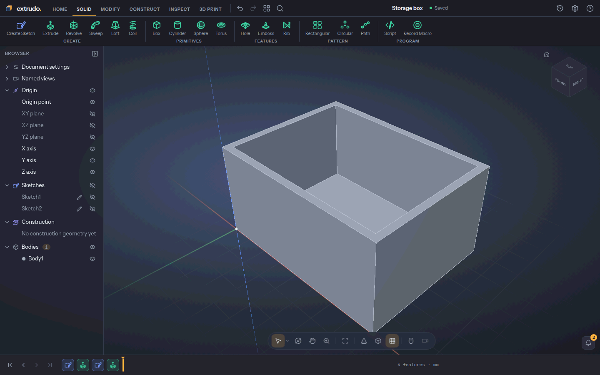Select the Coil tool
This screenshot has height=375, width=600.
click(132, 28)
